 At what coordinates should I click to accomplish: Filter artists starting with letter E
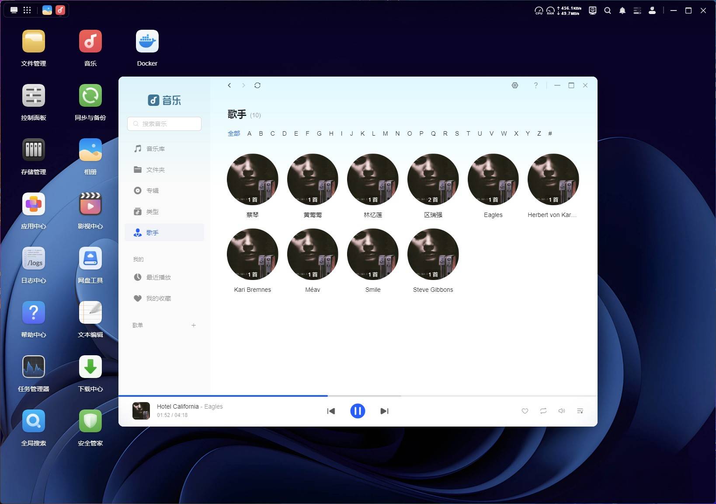click(x=296, y=133)
